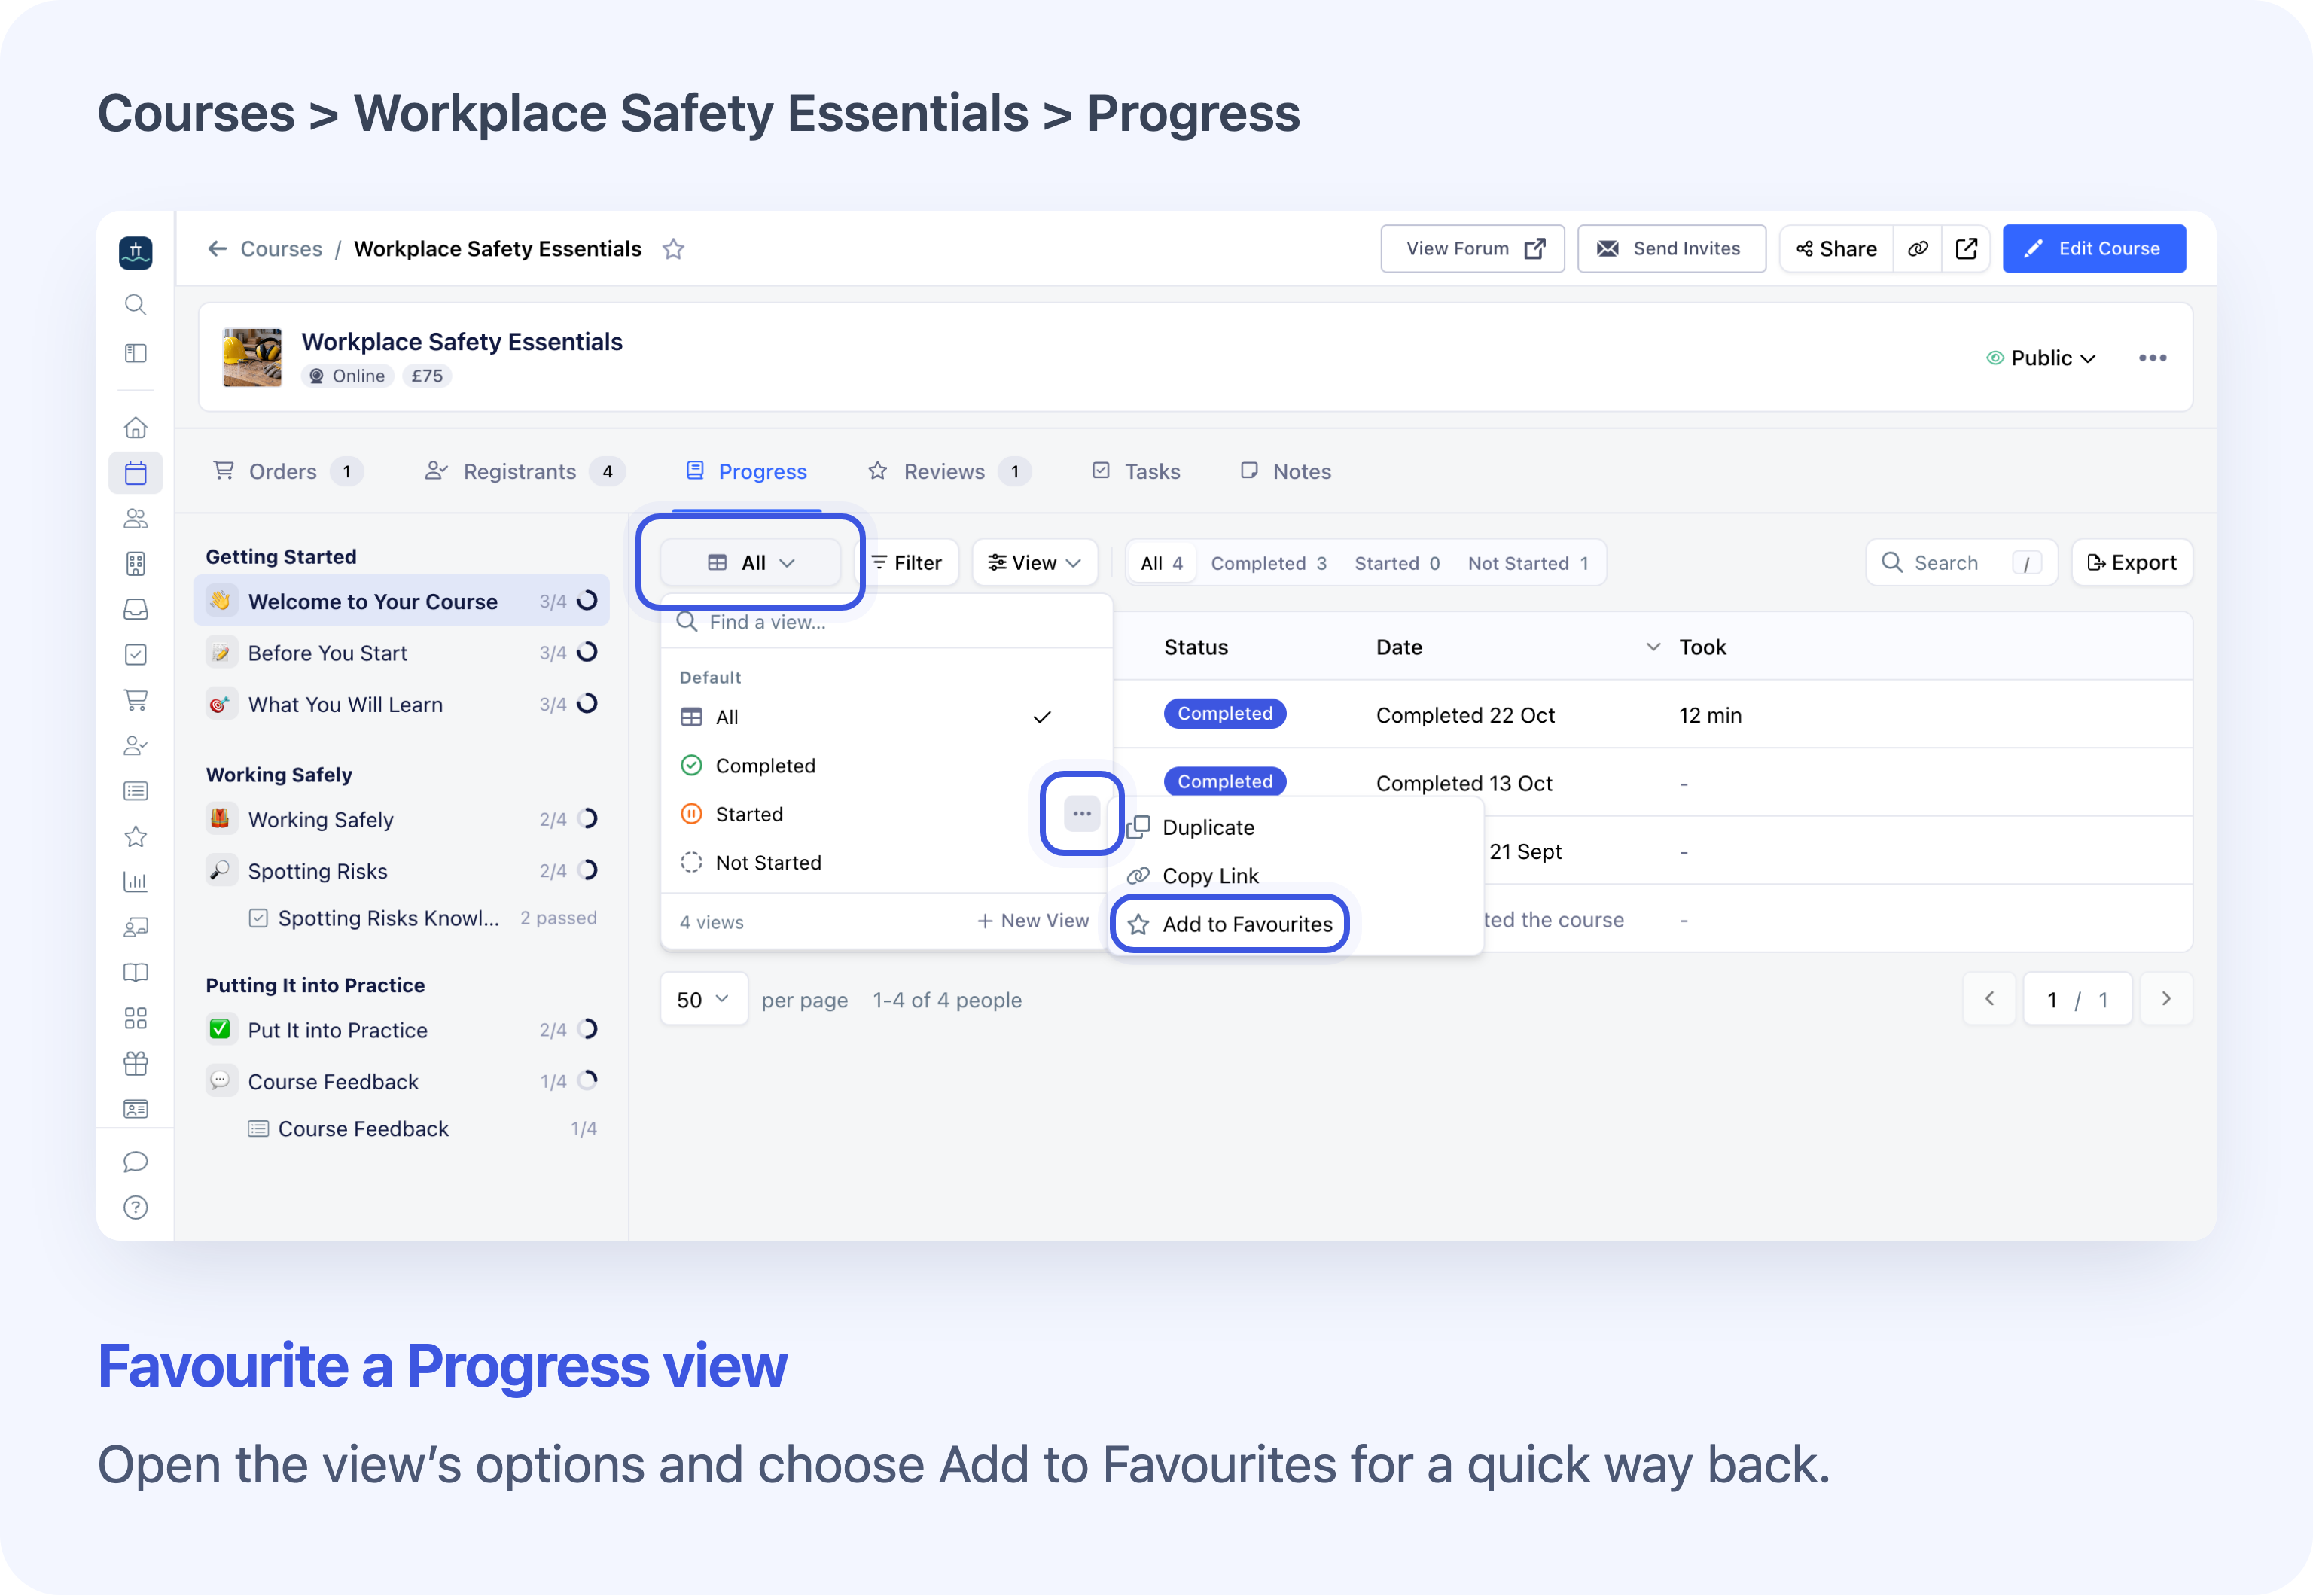Filter by Not Started 1 status chip
Viewport: 2313px width, 1596px height.
1528,563
